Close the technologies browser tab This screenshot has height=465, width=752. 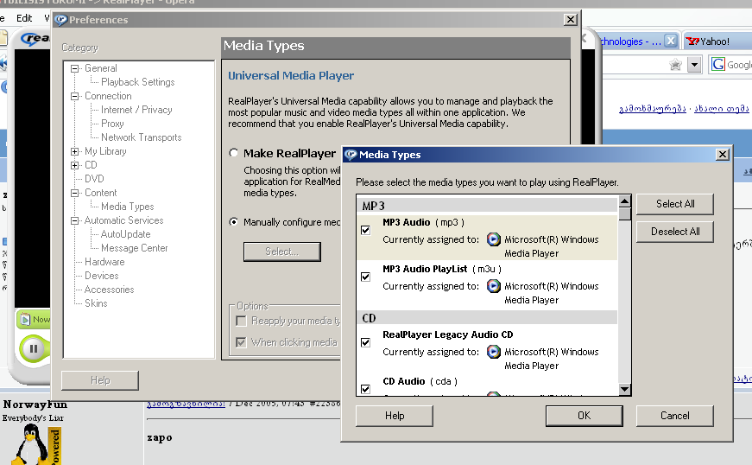(x=671, y=41)
